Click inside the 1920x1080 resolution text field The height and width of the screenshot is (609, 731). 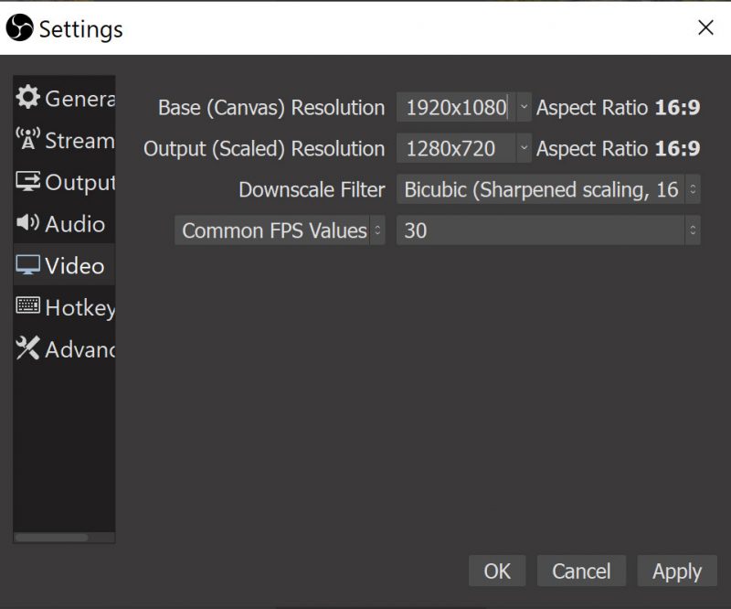tap(455, 107)
